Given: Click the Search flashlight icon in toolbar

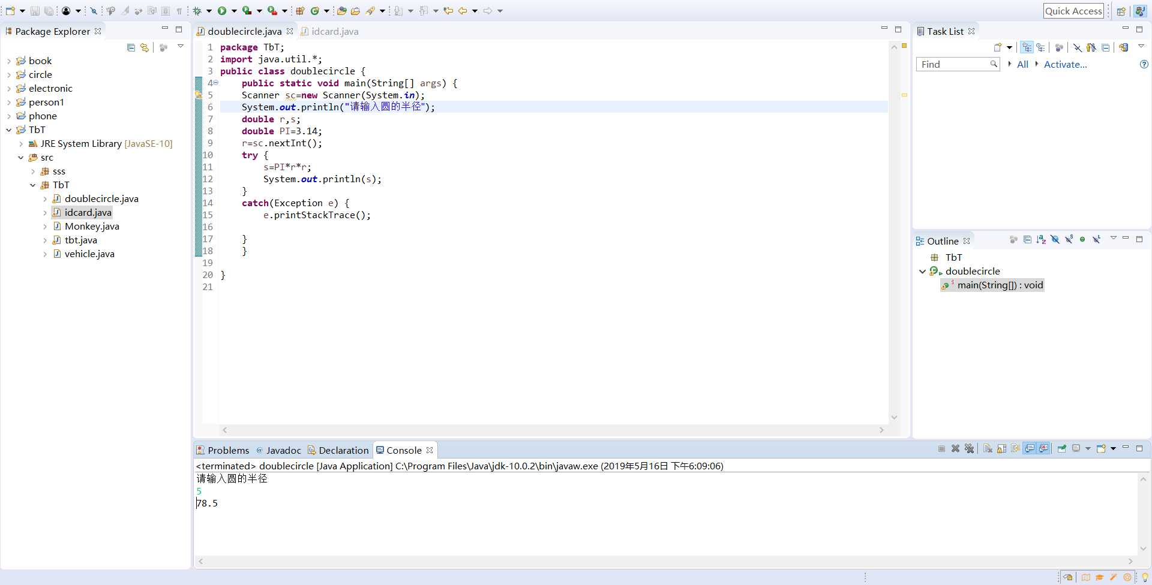Looking at the screenshot, I should pos(370,11).
